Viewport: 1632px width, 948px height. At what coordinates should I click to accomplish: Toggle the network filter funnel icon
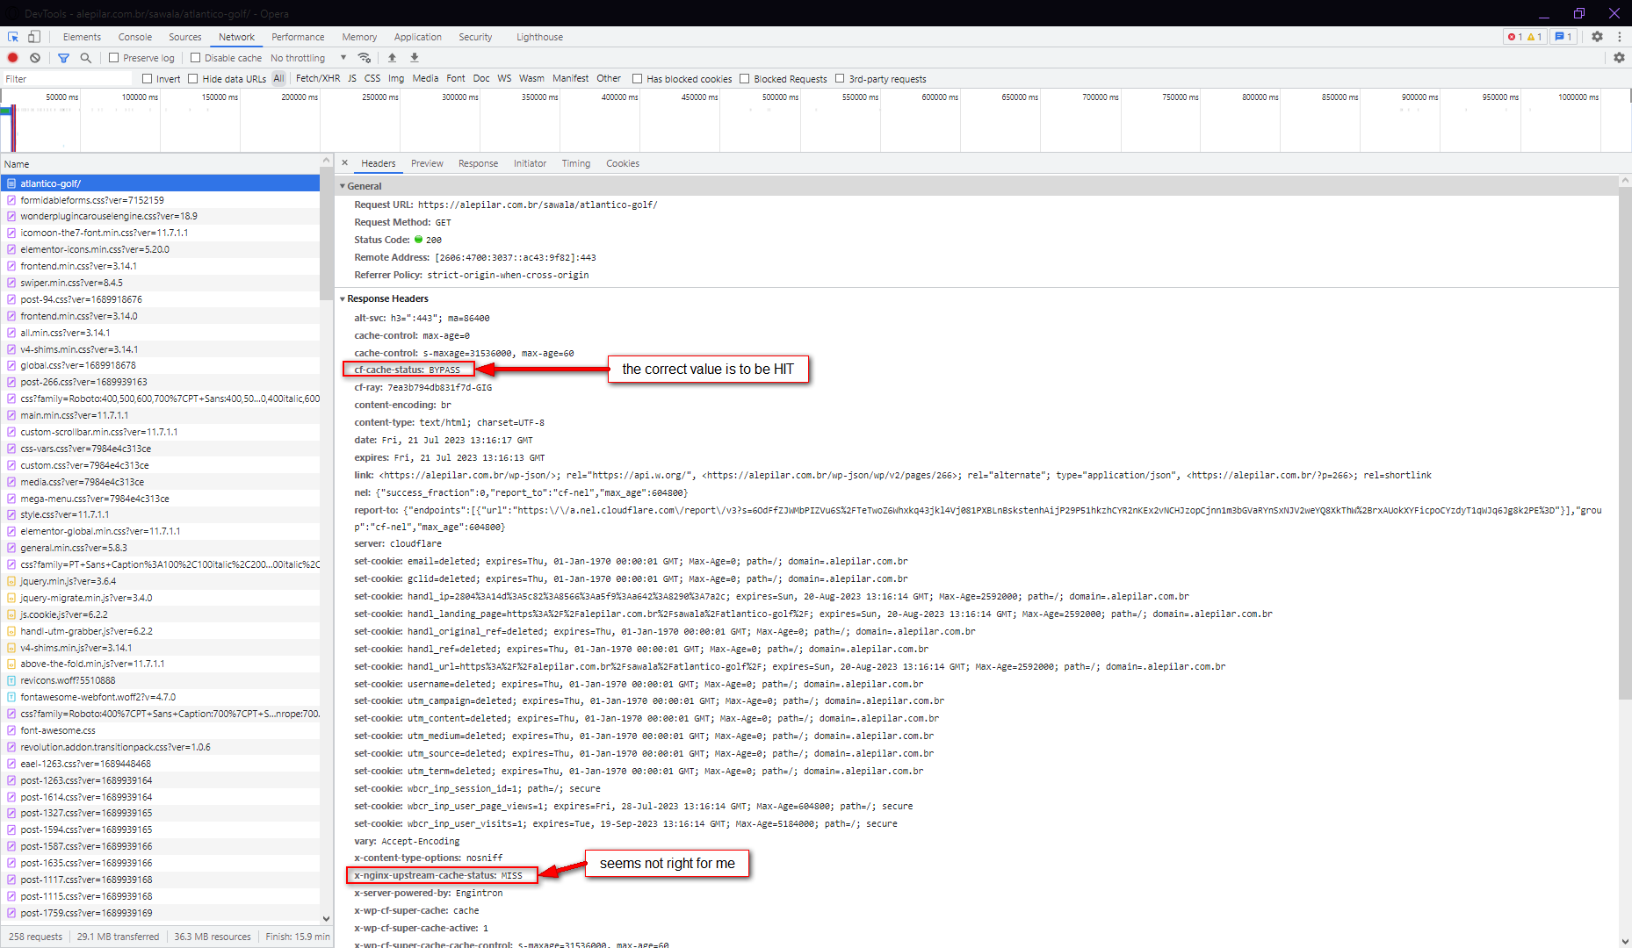click(x=63, y=58)
